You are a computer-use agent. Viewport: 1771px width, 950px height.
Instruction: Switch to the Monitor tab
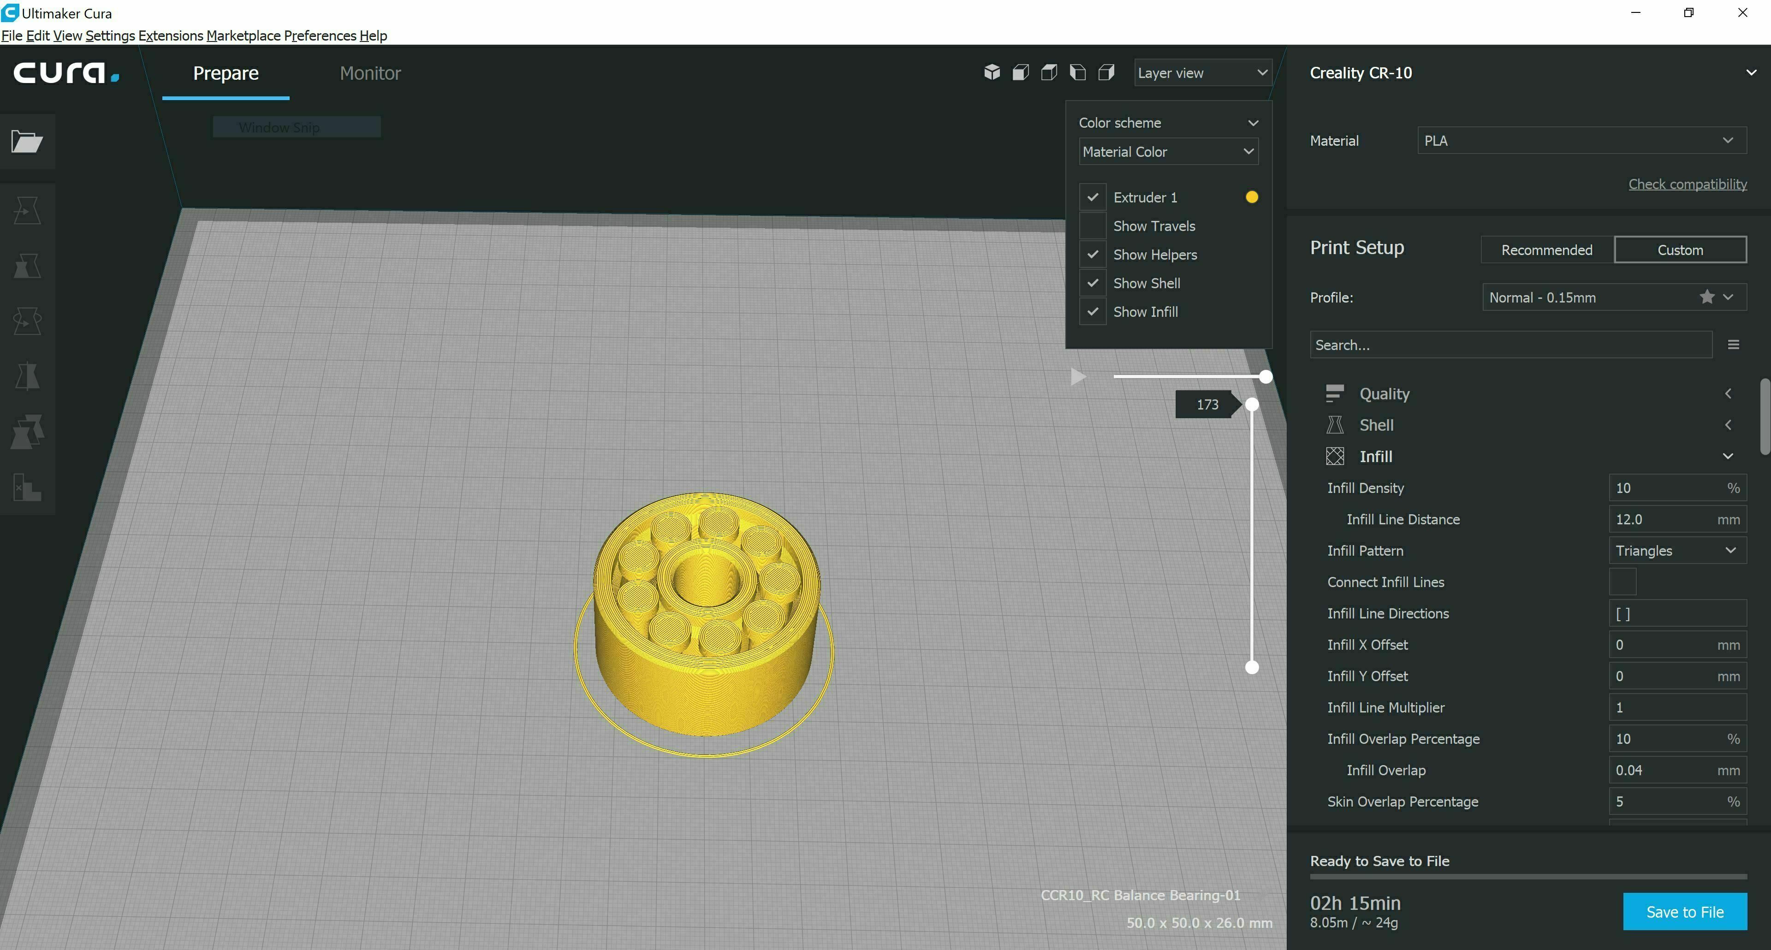(370, 73)
